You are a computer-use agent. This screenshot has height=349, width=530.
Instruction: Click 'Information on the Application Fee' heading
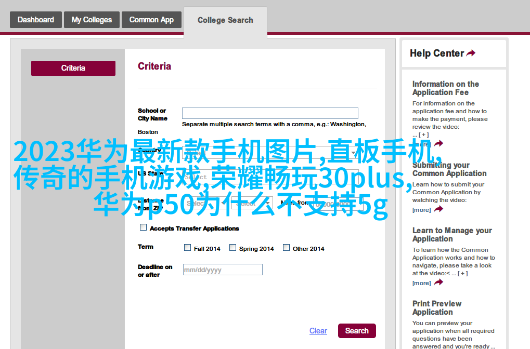[446, 88]
